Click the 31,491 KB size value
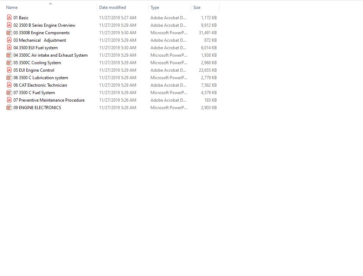The image size is (363, 276). (x=208, y=33)
